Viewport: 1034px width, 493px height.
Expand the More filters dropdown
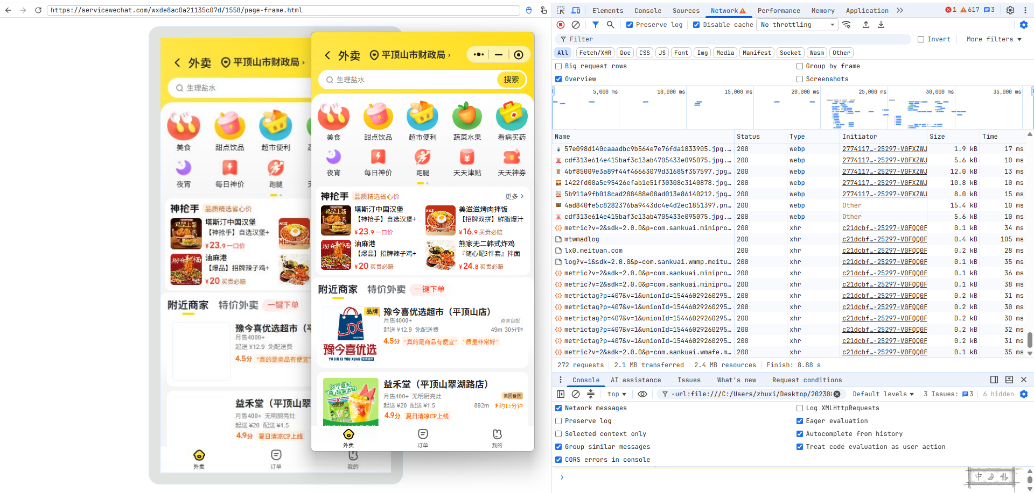[x=994, y=39]
